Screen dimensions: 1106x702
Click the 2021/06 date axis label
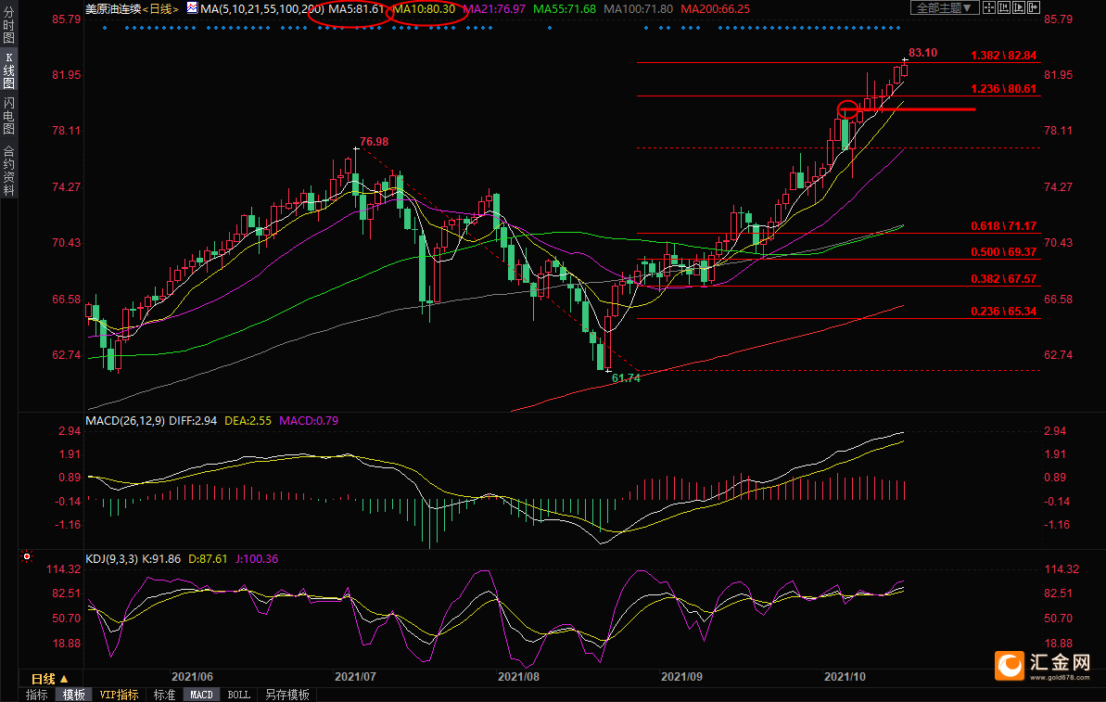(x=193, y=677)
